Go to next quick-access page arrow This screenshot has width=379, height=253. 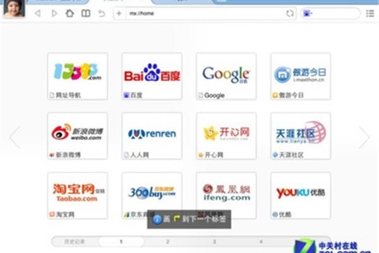point(364,137)
